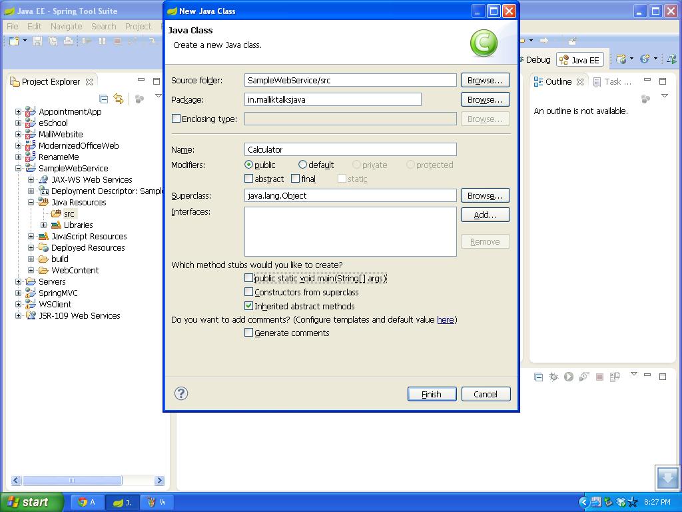Image resolution: width=682 pixels, height=512 pixels.
Task: Click the forward navigation arrow in toolbar
Action: click(543, 41)
